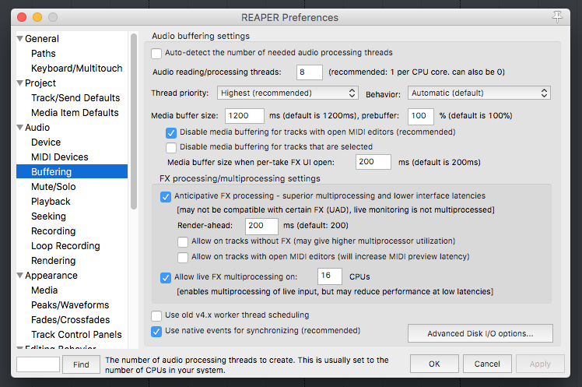Toggle Anticipative FX processing checkbox
582x387 pixels.
(x=166, y=197)
